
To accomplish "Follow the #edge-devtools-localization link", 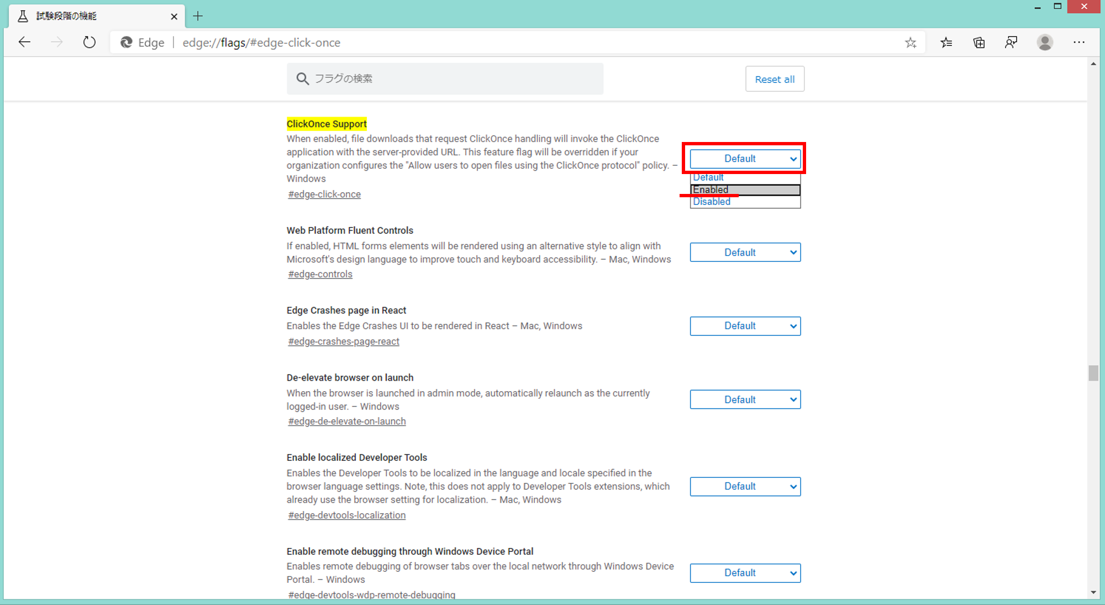I will tap(346, 515).
